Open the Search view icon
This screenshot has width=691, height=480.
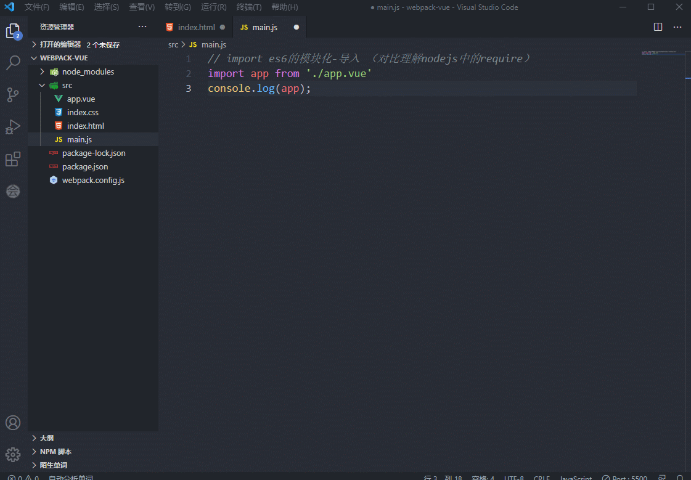[x=13, y=62]
